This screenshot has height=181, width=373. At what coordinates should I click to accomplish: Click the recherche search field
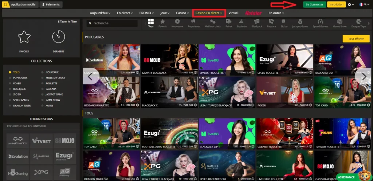[x=112, y=23]
